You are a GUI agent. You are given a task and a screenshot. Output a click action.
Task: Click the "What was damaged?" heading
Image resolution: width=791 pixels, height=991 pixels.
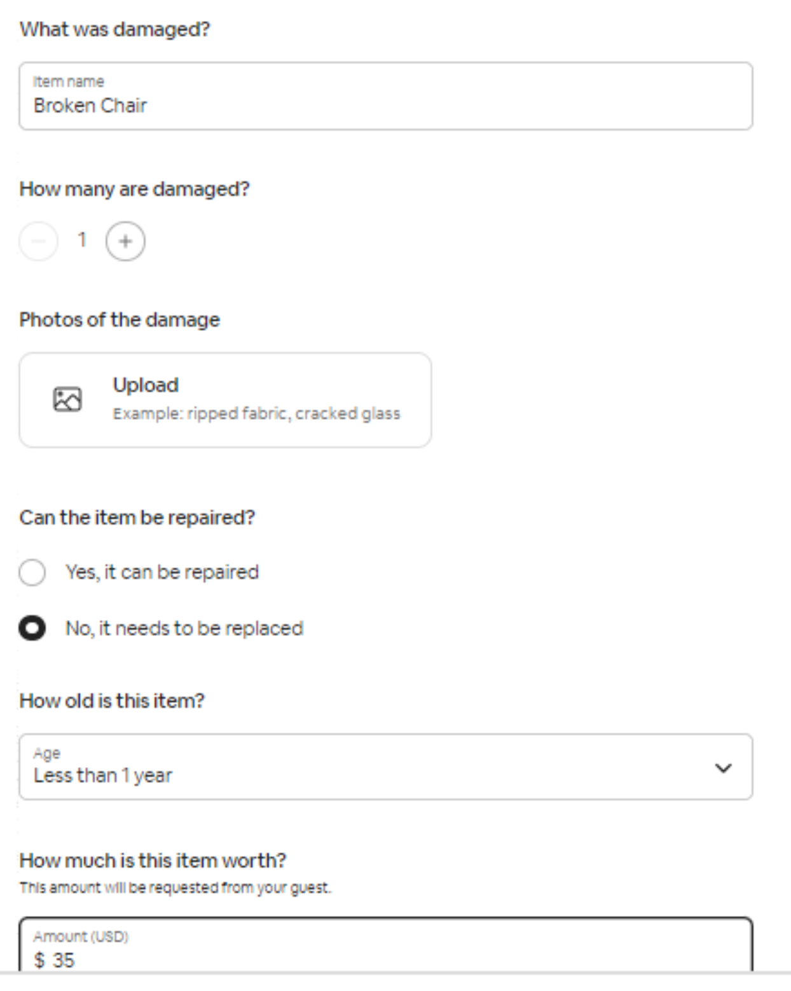tap(114, 29)
